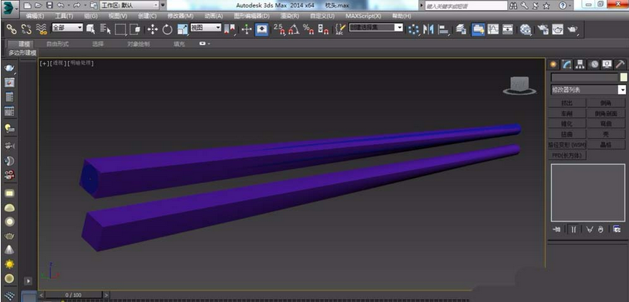The height and width of the screenshot is (302, 629).
Task: Switch to the Hierarchy panel icon
Action: coord(580,64)
